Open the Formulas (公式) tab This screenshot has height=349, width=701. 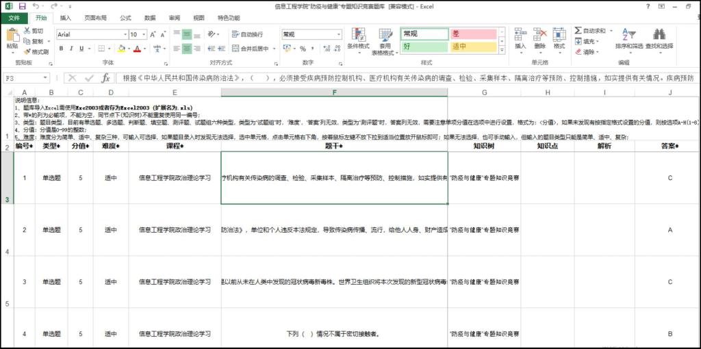(125, 18)
